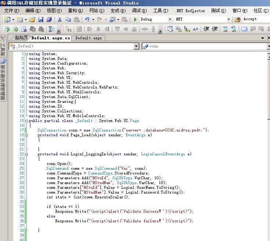Open the 调试(D) menu
The width and height of the screenshot is (270, 241).
pyautogui.click(x=139, y=11)
